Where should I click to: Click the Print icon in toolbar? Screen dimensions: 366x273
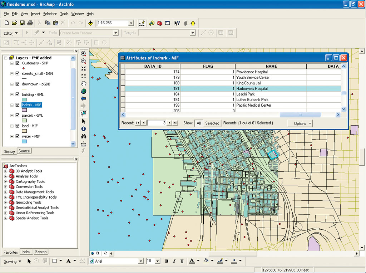(30, 23)
